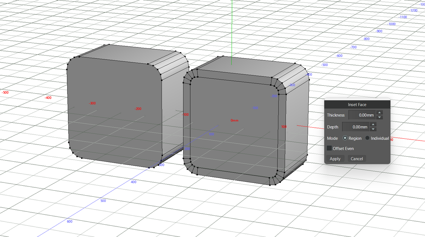
Task: Click the Thickness value input field
Action: coord(362,115)
